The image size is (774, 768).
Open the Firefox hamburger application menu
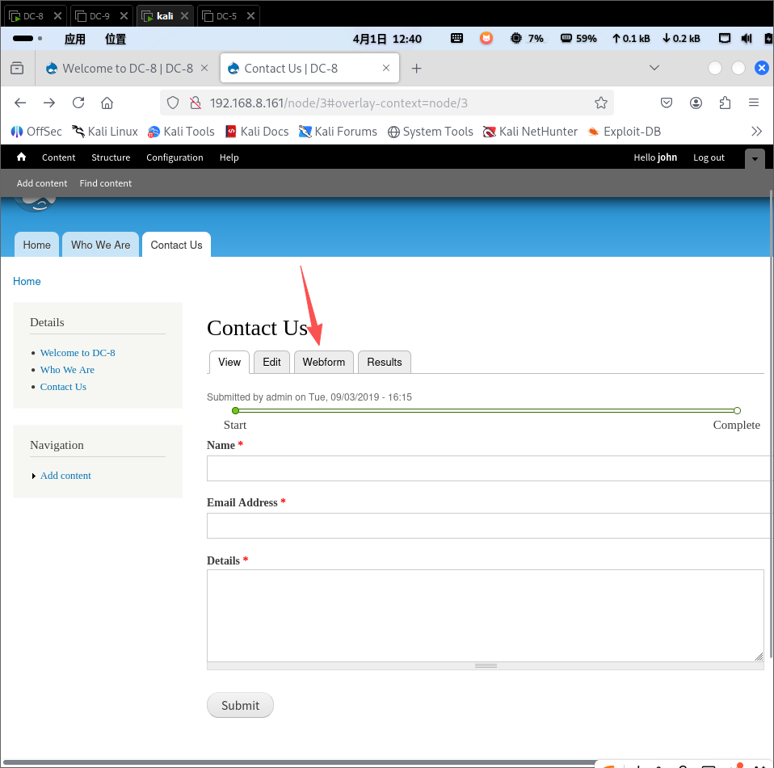click(x=753, y=103)
